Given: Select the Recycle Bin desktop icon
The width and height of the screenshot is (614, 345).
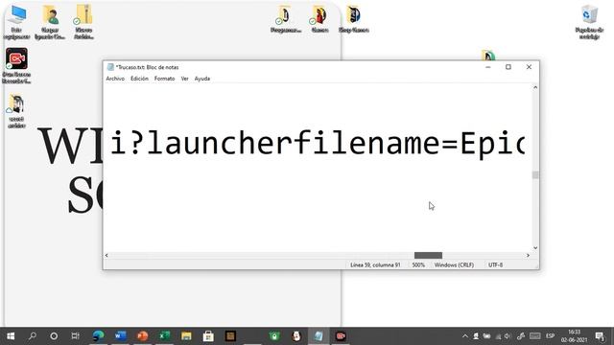Looking at the screenshot, I should click(x=589, y=22).
